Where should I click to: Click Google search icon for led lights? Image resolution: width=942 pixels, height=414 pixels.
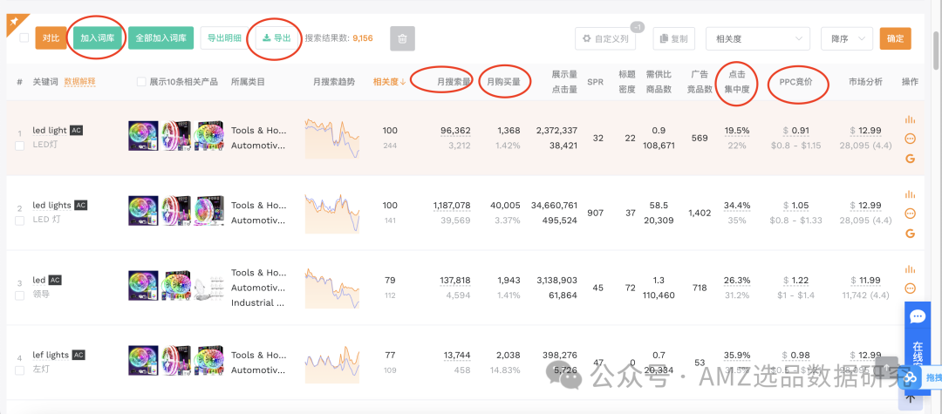(910, 234)
